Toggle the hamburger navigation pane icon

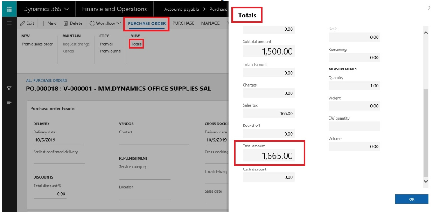pos(9,23)
